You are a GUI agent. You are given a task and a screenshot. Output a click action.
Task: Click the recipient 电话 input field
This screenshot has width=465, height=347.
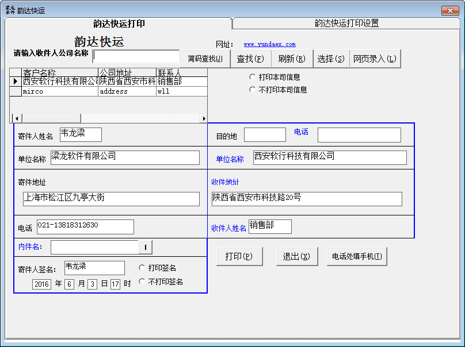(x=359, y=134)
